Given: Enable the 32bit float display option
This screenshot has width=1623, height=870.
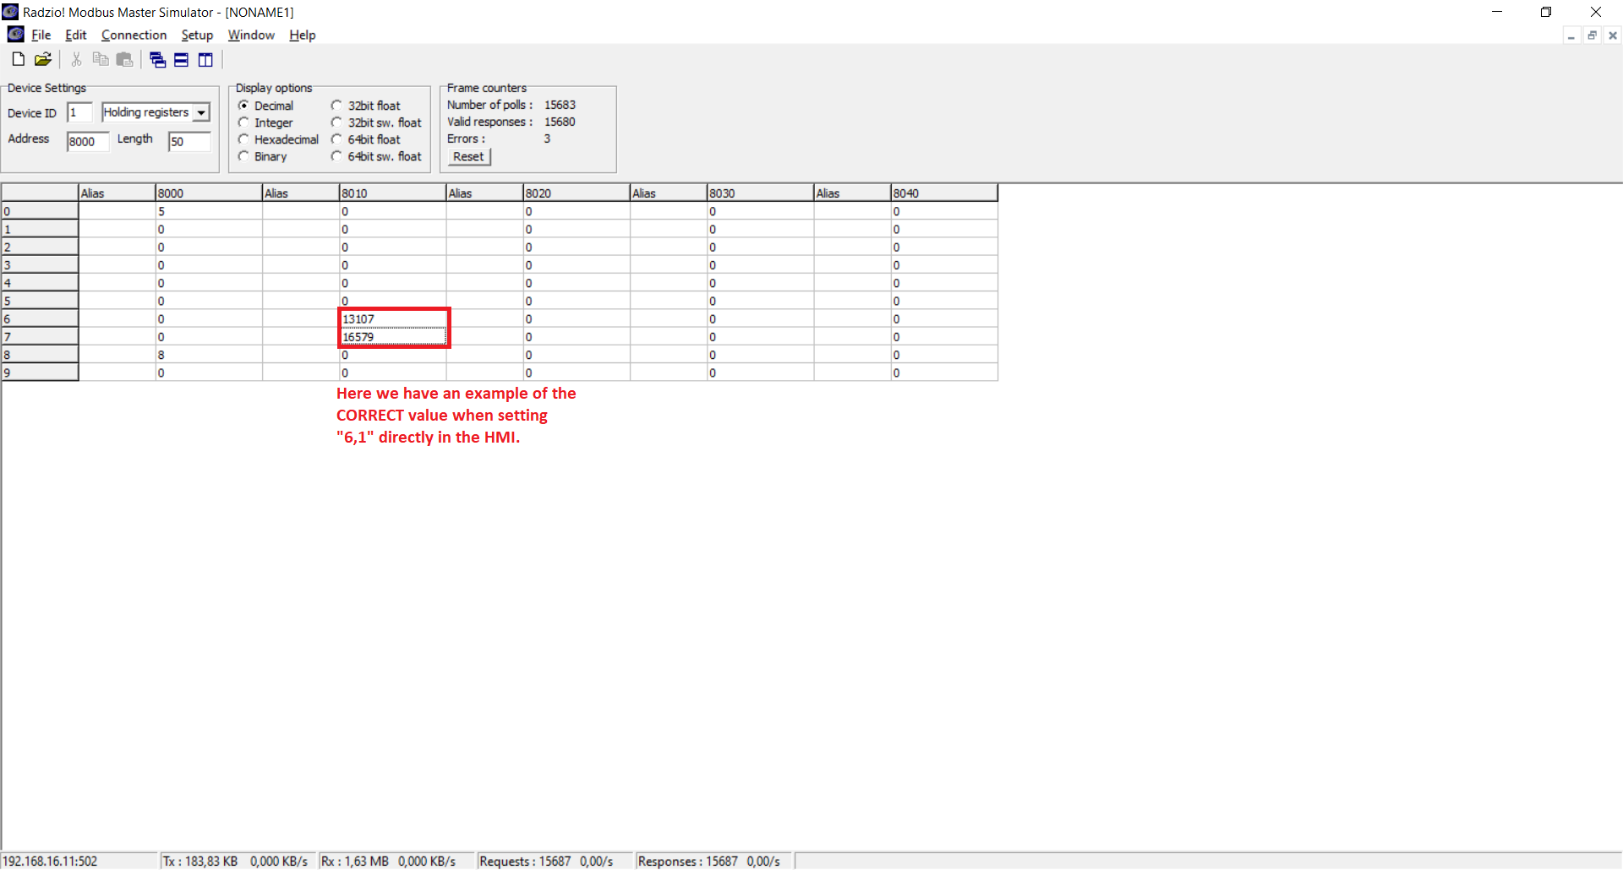Looking at the screenshot, I should (337, 105).
